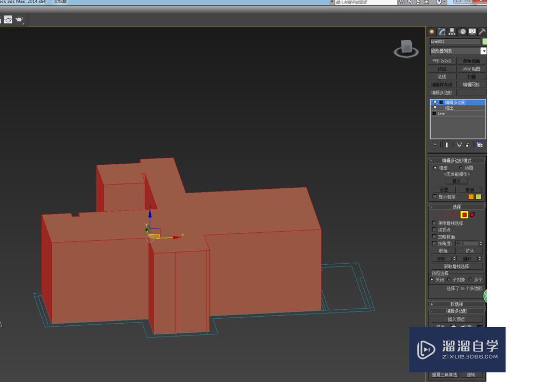
Task: Click the favorites star icon in title bar
Action: coord(426,2)
